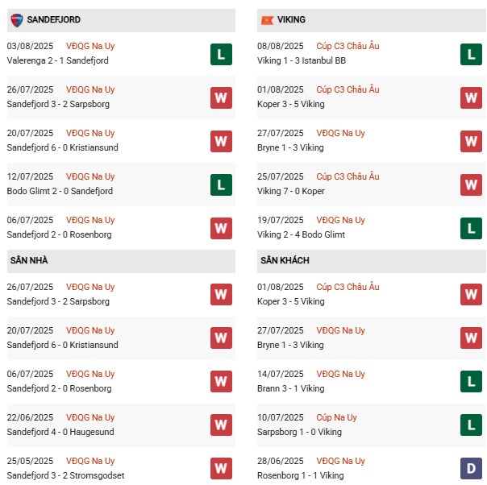Click the L badge for Bodo Glimt 2 - 0 Sandefjord

[221, 184]
